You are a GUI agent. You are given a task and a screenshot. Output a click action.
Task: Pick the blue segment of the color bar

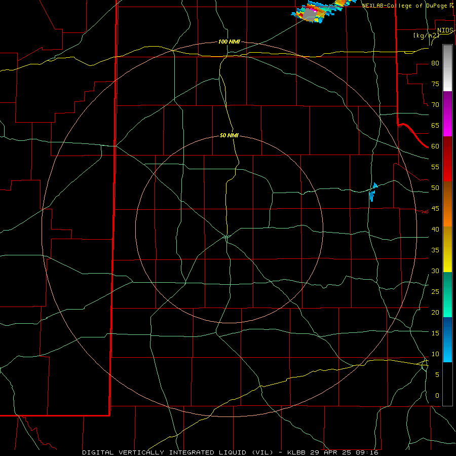pyautogui.click(x=447, y=339)
